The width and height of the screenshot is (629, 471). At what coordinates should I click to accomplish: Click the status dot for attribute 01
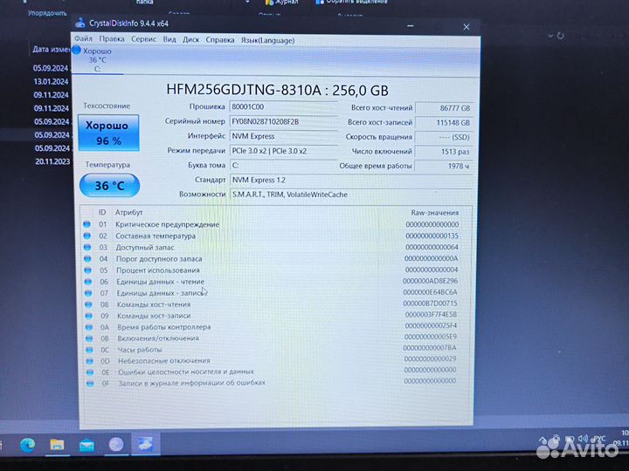tap(86, 224)
